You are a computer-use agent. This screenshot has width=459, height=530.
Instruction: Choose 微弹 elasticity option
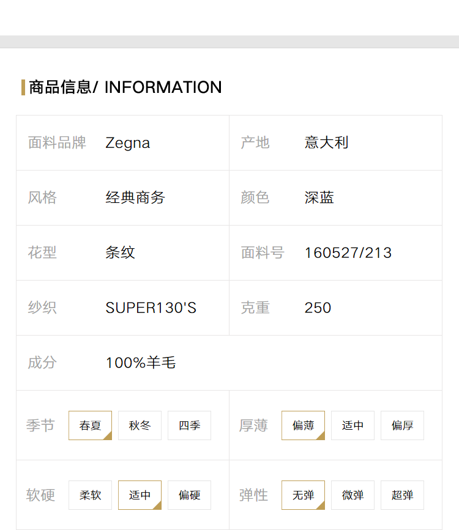(x=353, y=495)
